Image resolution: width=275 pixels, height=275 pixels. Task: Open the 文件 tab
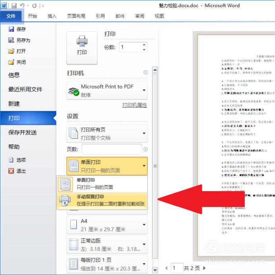click(11, 16)
